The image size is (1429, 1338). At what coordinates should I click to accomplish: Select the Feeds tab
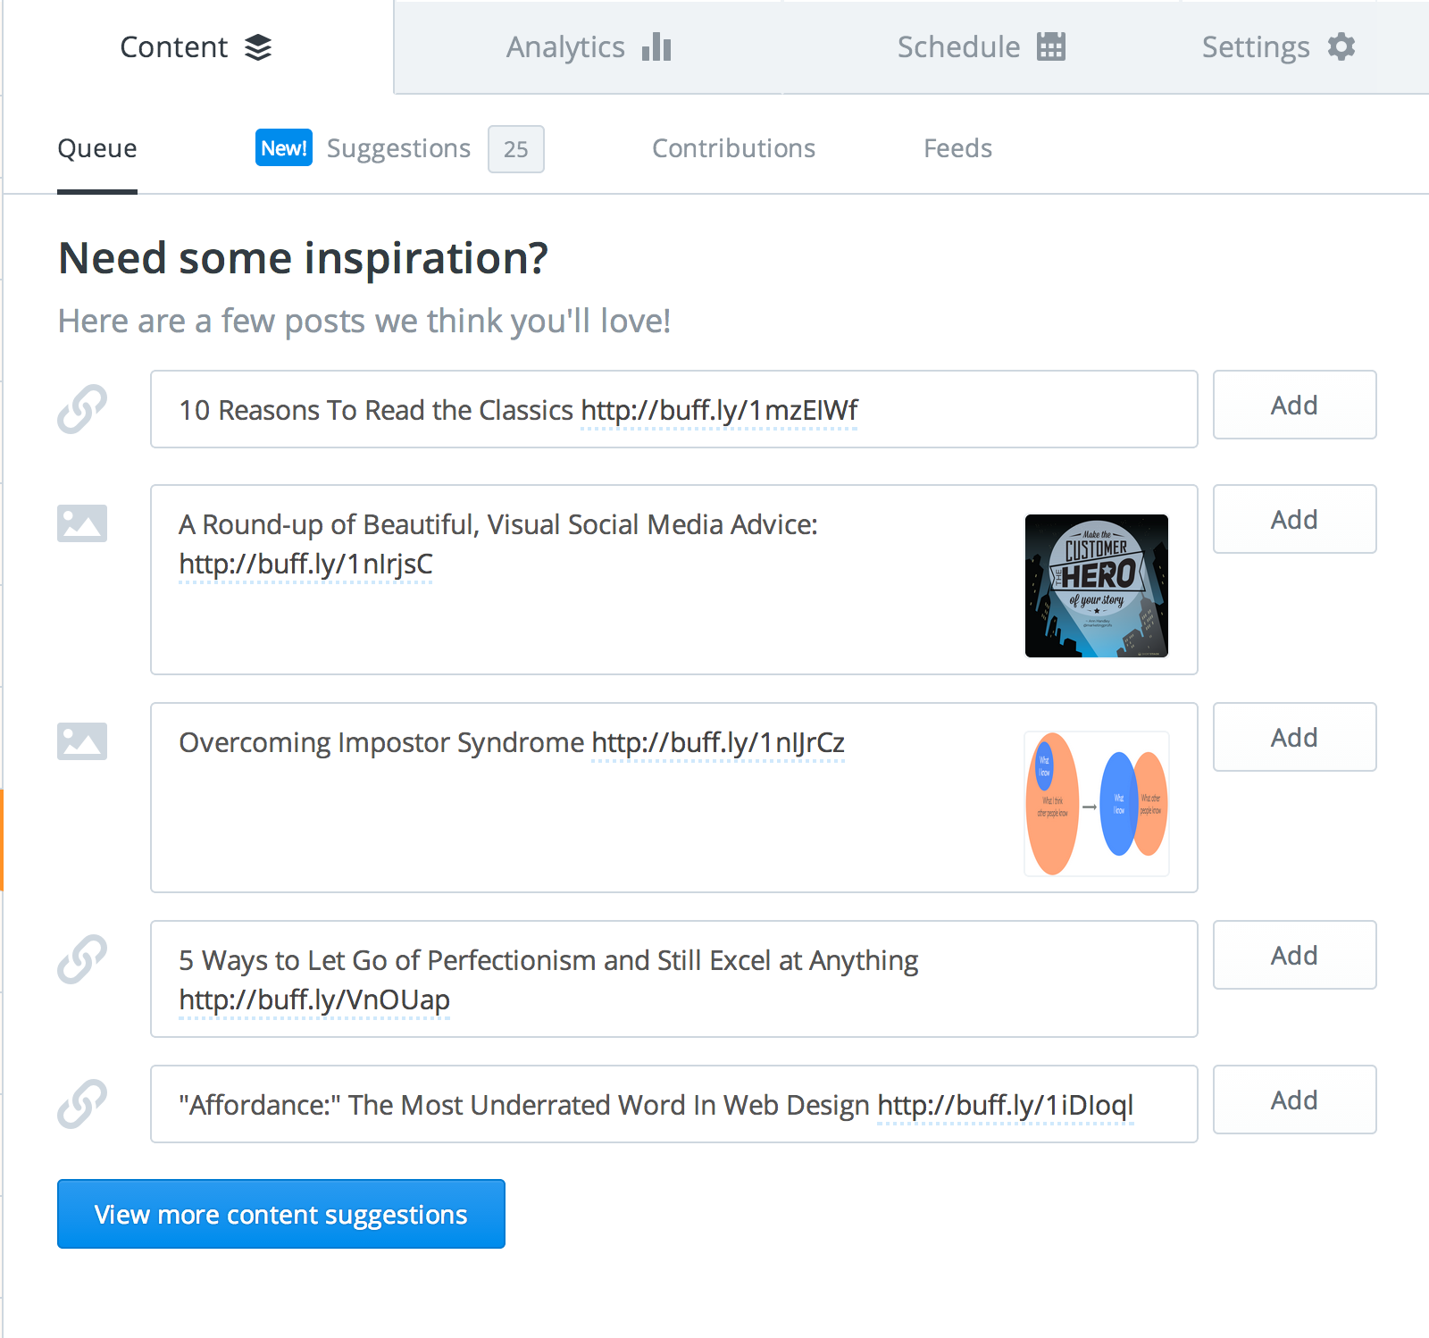[x=957, y=148]
